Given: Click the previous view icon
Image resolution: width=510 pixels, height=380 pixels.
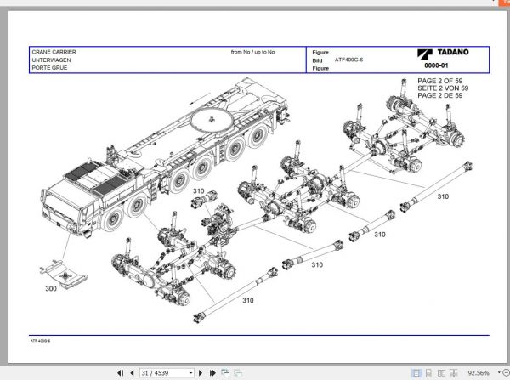Looking at the screenshot, I should (225, 373).
